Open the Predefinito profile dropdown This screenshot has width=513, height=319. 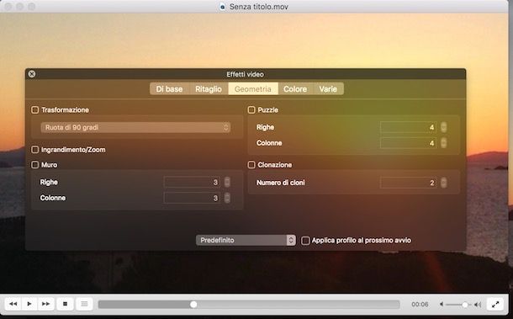pos(246,240)
